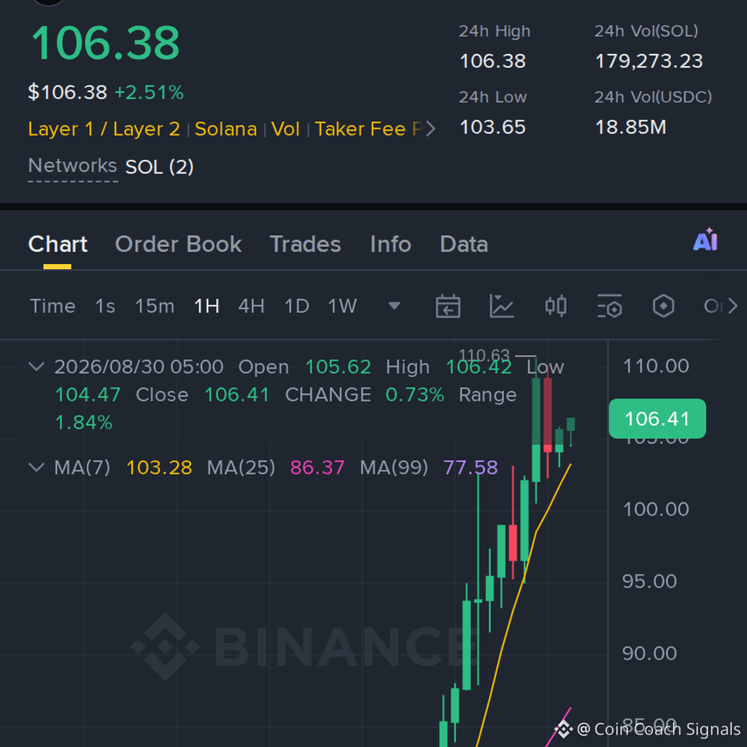Switch to the Order Book tab
The height and width of the screenshot is (747, 747).
[178, 244]
